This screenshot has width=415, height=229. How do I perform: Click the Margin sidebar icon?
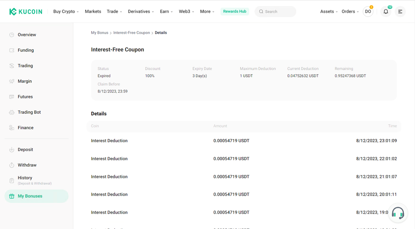pos(12,81)
